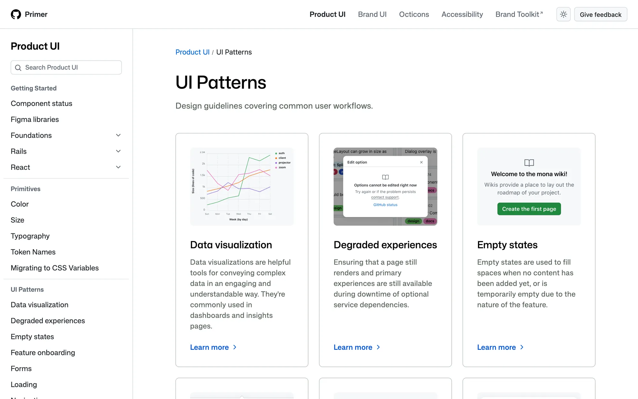The image size is (638, 399).
Task: Click the Product UI breadcrumb link
Action: pos(192,52)
